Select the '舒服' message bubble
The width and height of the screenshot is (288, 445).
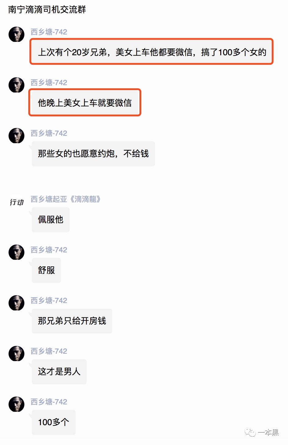pos(46,270)
